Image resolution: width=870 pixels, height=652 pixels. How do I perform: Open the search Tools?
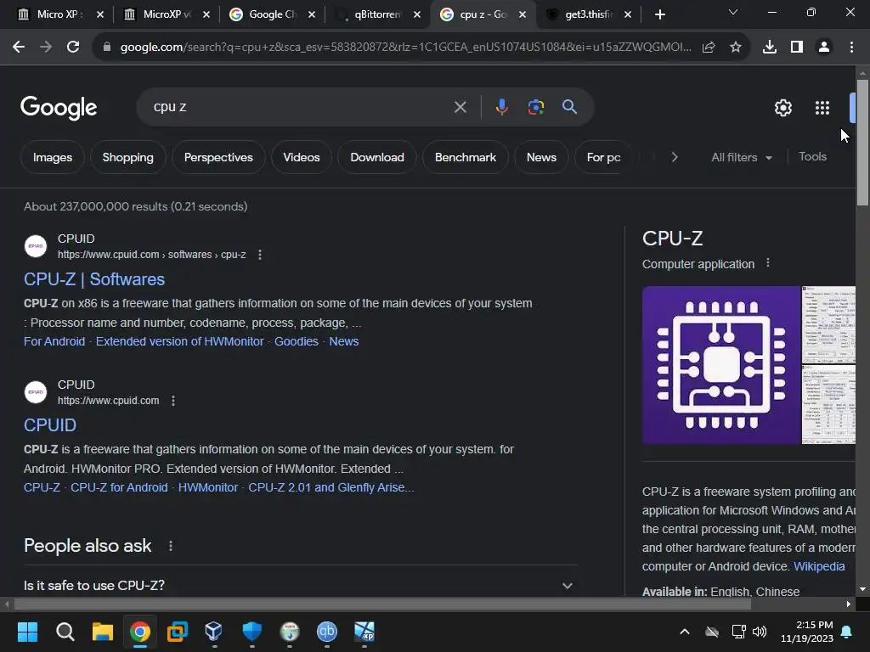812,157
